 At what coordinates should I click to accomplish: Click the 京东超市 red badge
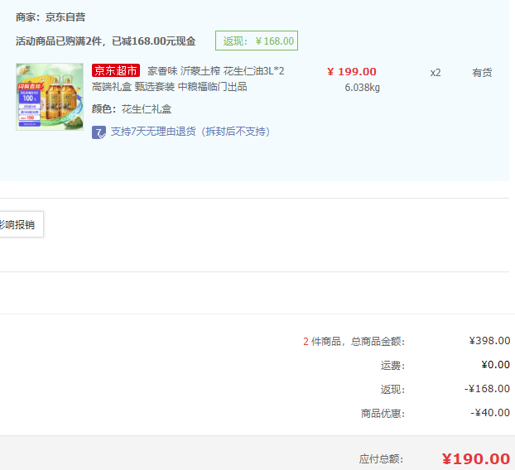click(x=116, y=70)
